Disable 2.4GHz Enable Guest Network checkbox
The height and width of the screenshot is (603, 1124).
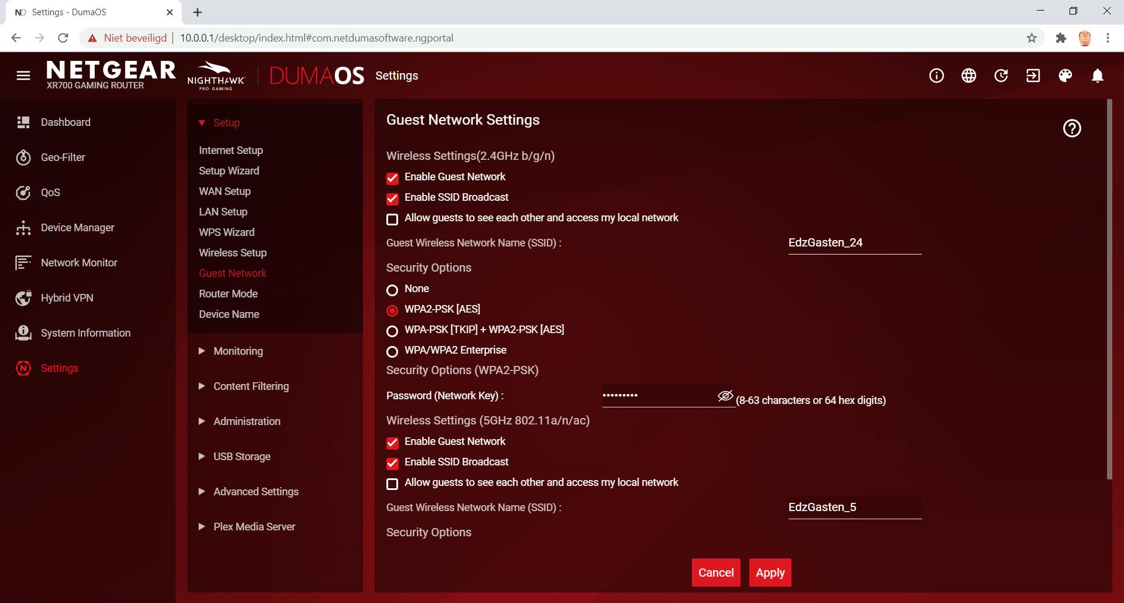click(392, 178)
